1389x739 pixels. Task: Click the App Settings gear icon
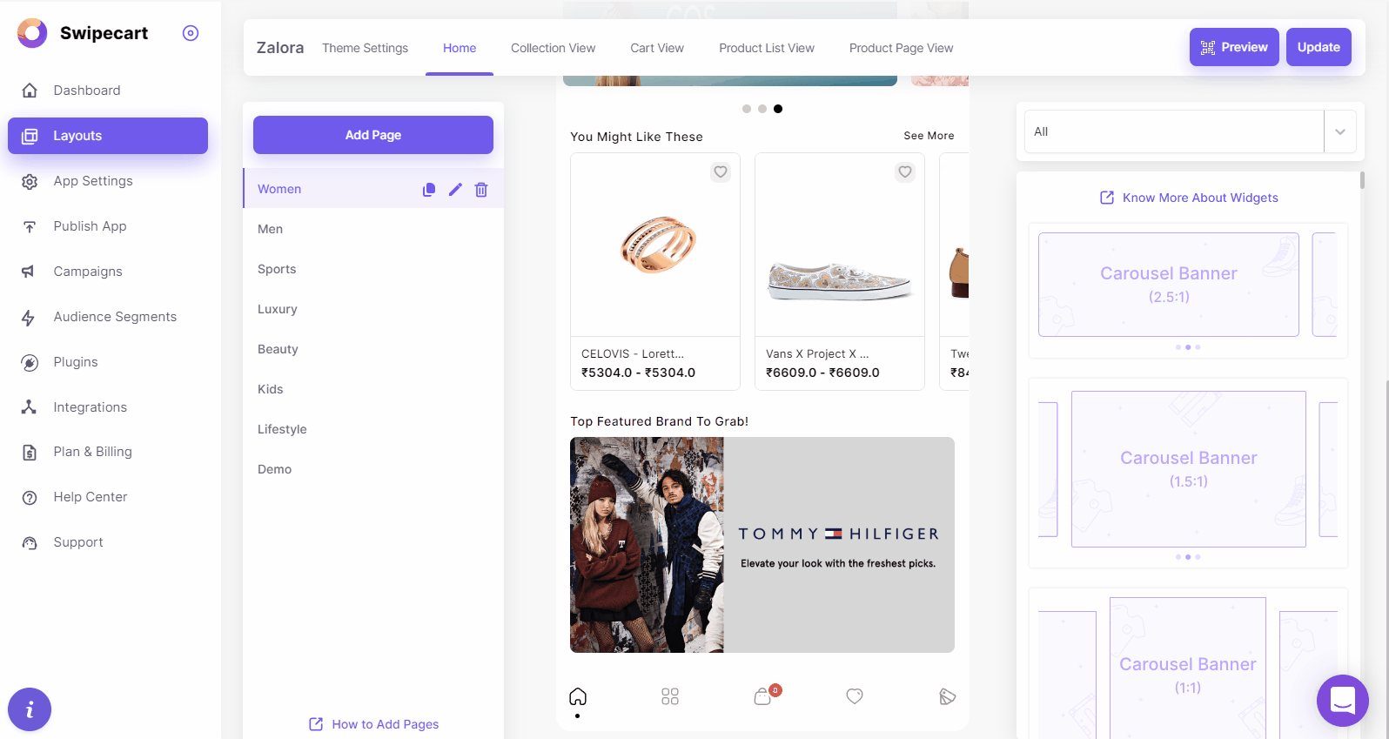point(30,181)
